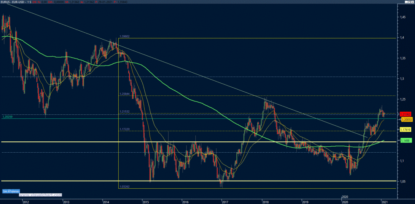Image resolution: width=415 pixels, height=204 pixels.
Task: Click the EURUS - EUR-USD chart title
Action: click(x=12, y=2)
